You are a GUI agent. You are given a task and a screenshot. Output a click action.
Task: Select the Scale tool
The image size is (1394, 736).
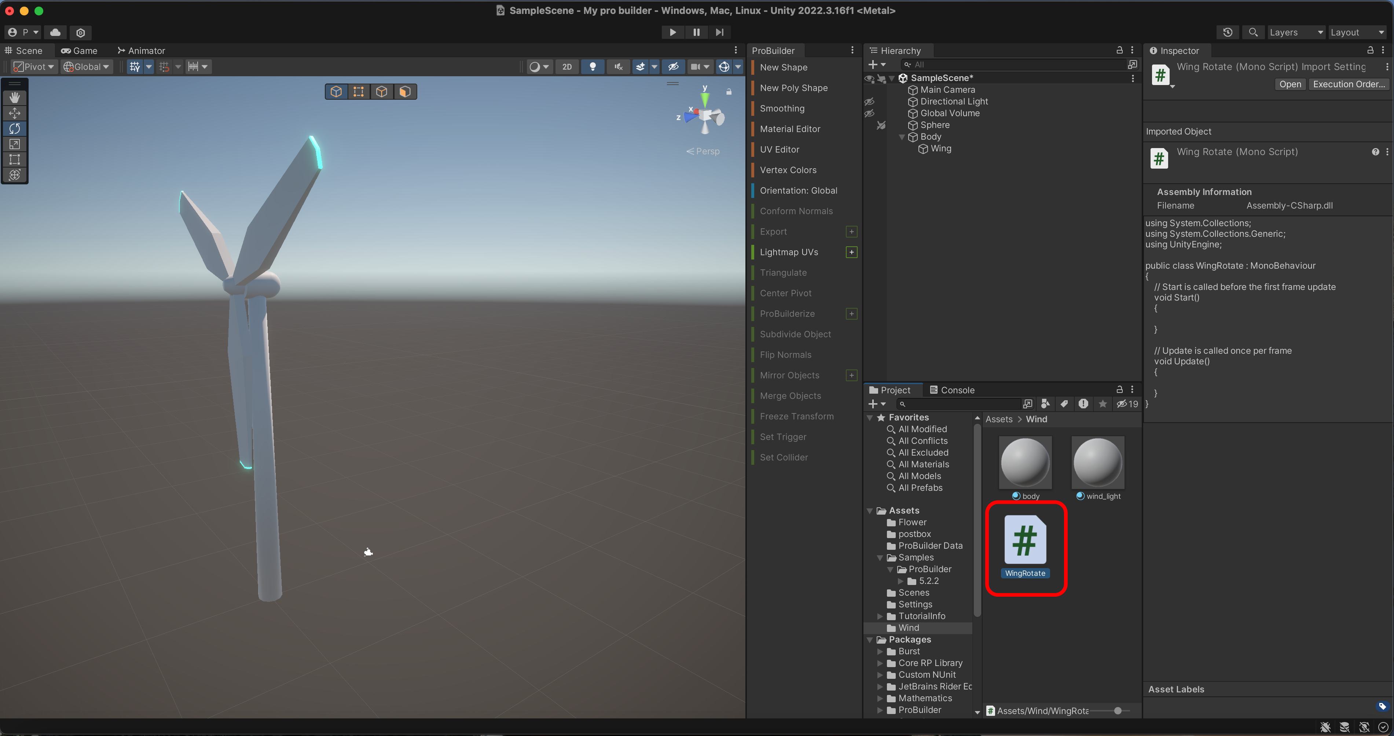coord(15,144)
